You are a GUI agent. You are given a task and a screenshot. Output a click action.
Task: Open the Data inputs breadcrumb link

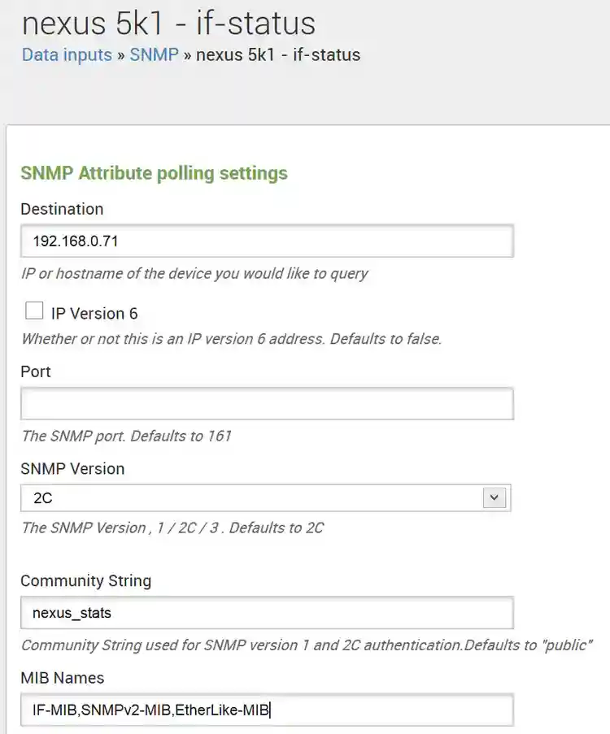coord(66,54)
